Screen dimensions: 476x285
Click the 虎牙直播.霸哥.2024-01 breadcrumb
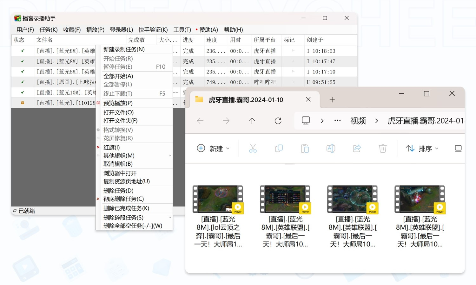[426, 121]
